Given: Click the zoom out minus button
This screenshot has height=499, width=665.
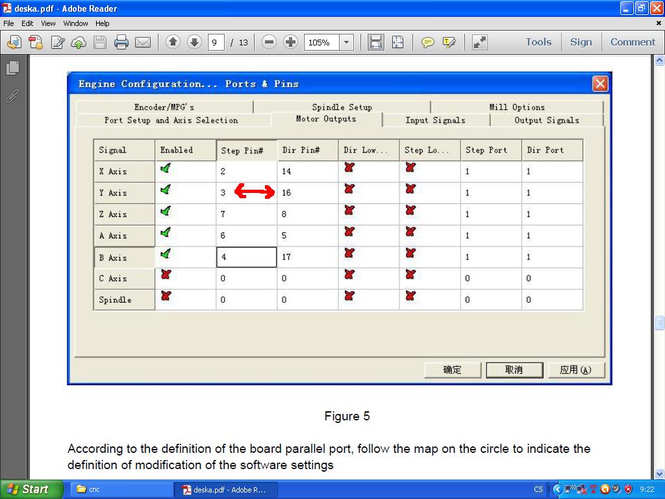Looking at the screenshot, I should [x=269, y=42].
